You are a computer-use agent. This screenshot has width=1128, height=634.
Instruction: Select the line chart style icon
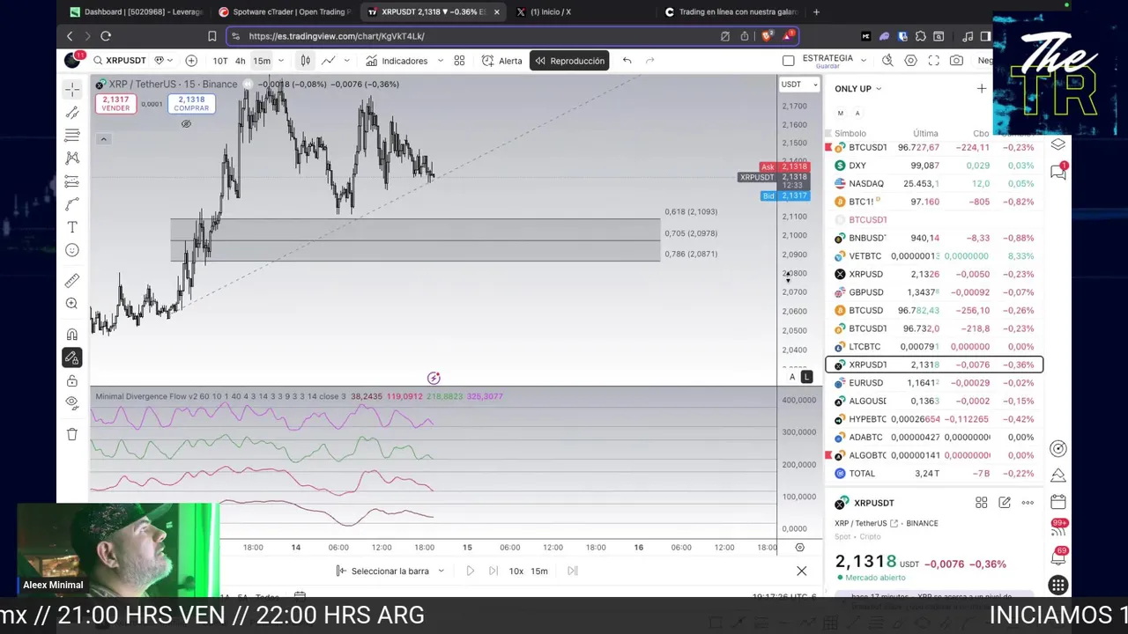click(328, 61)
